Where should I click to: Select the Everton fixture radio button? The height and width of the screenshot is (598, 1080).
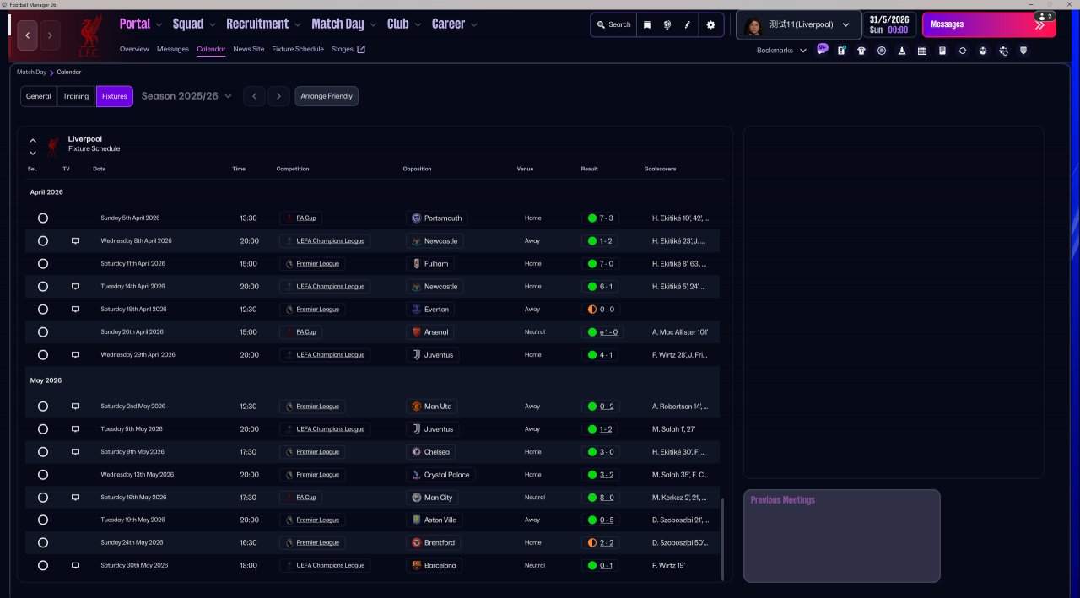point(43,310)
